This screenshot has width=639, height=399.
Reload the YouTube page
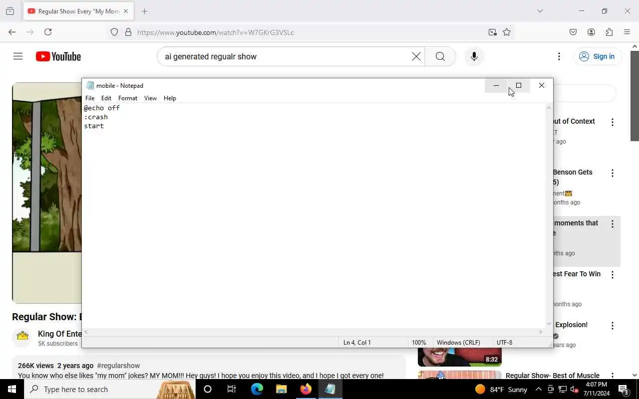tap(48, 32)
